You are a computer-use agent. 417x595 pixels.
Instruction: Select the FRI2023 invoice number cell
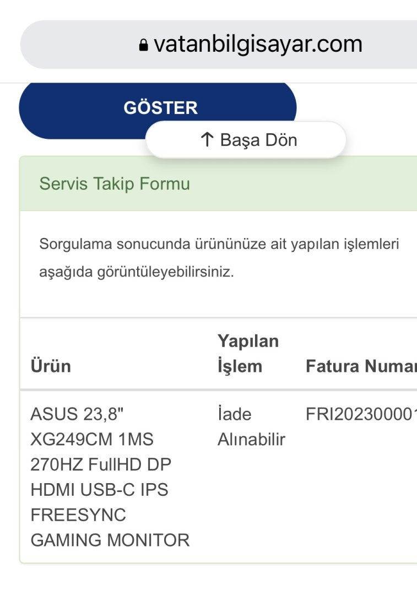[360, 414]
